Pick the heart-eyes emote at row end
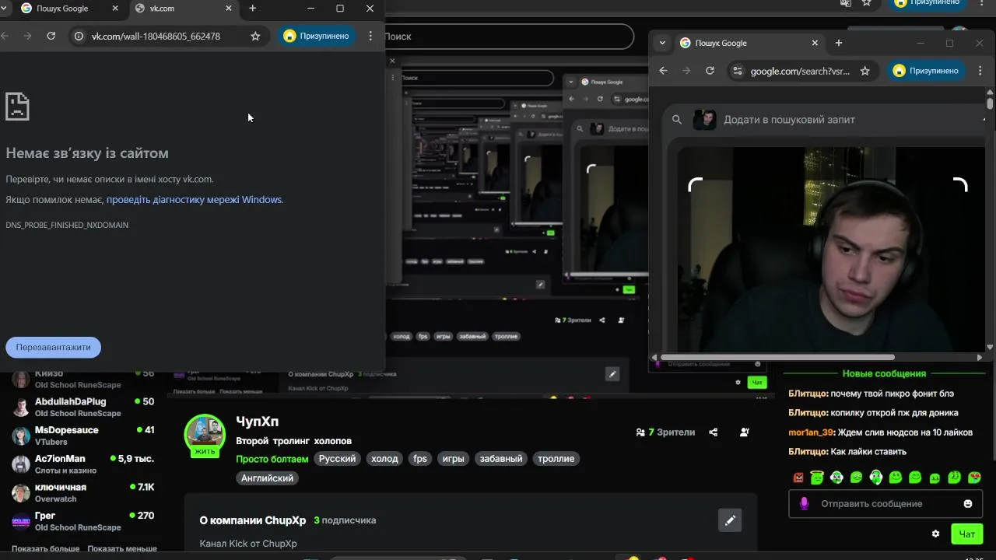Viewport: 996px width, 560px height. tap(974, 478)
